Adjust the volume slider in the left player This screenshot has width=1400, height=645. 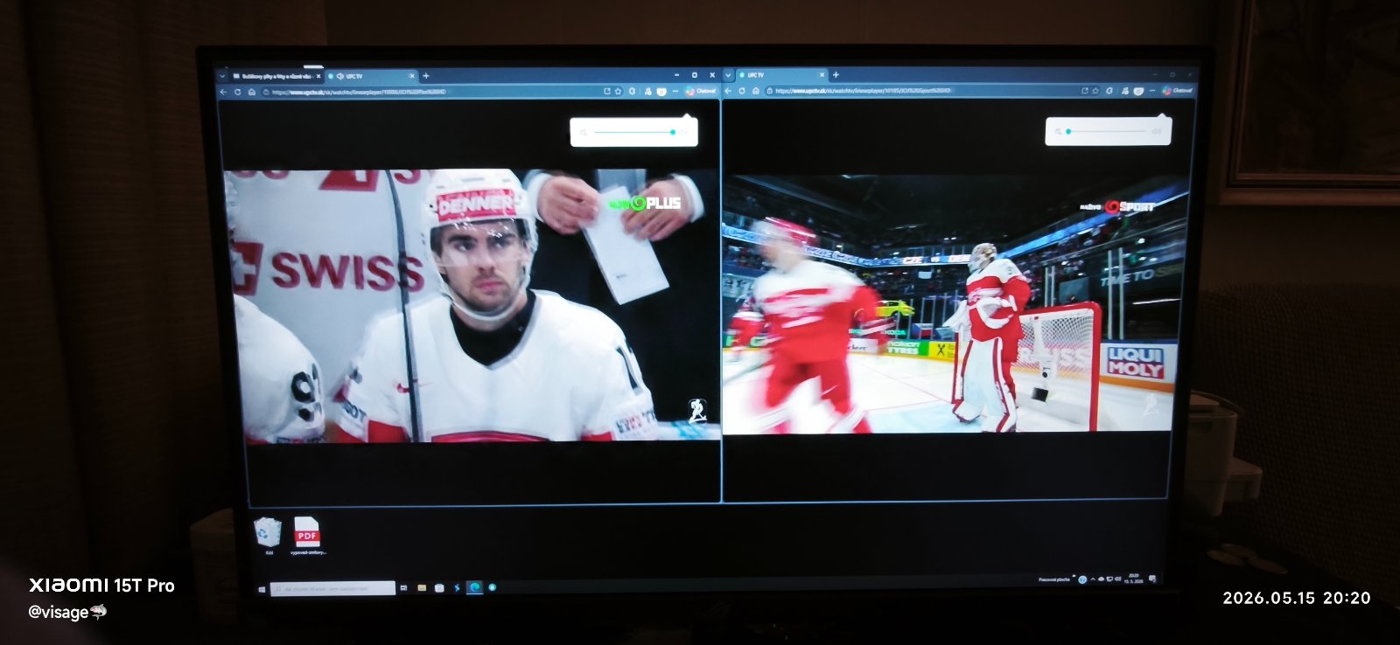(x=634, y=132)
